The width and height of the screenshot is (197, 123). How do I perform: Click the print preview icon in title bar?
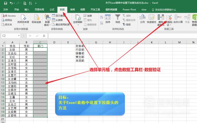pos(25,3)
